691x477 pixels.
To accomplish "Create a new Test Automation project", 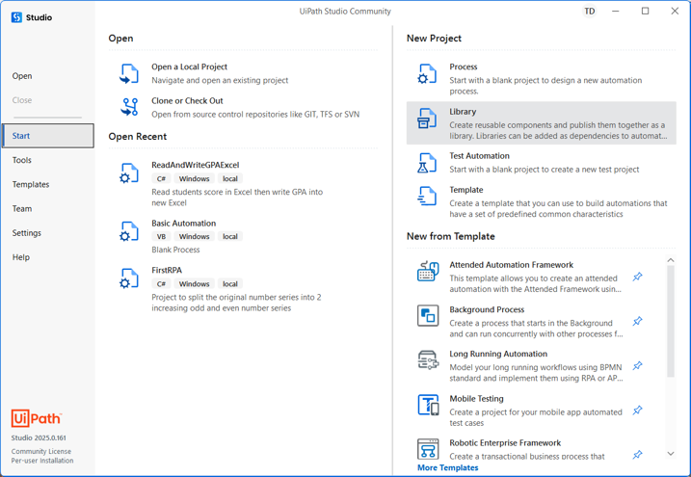I will 480,156.
